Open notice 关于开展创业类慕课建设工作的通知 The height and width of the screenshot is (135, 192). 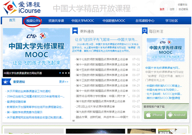28,91
